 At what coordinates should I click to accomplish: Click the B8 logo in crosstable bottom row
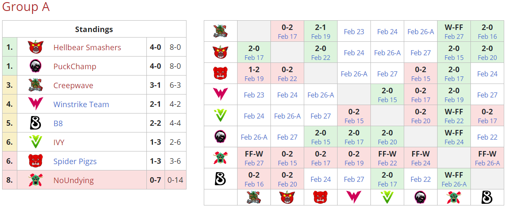click(x=487, y=197)
